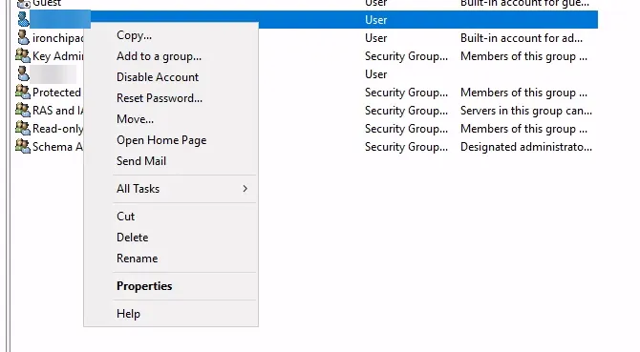The width and height of the screenshot is (640, 352).
Task: Select the ironchipad user row name
Action: 58,38
